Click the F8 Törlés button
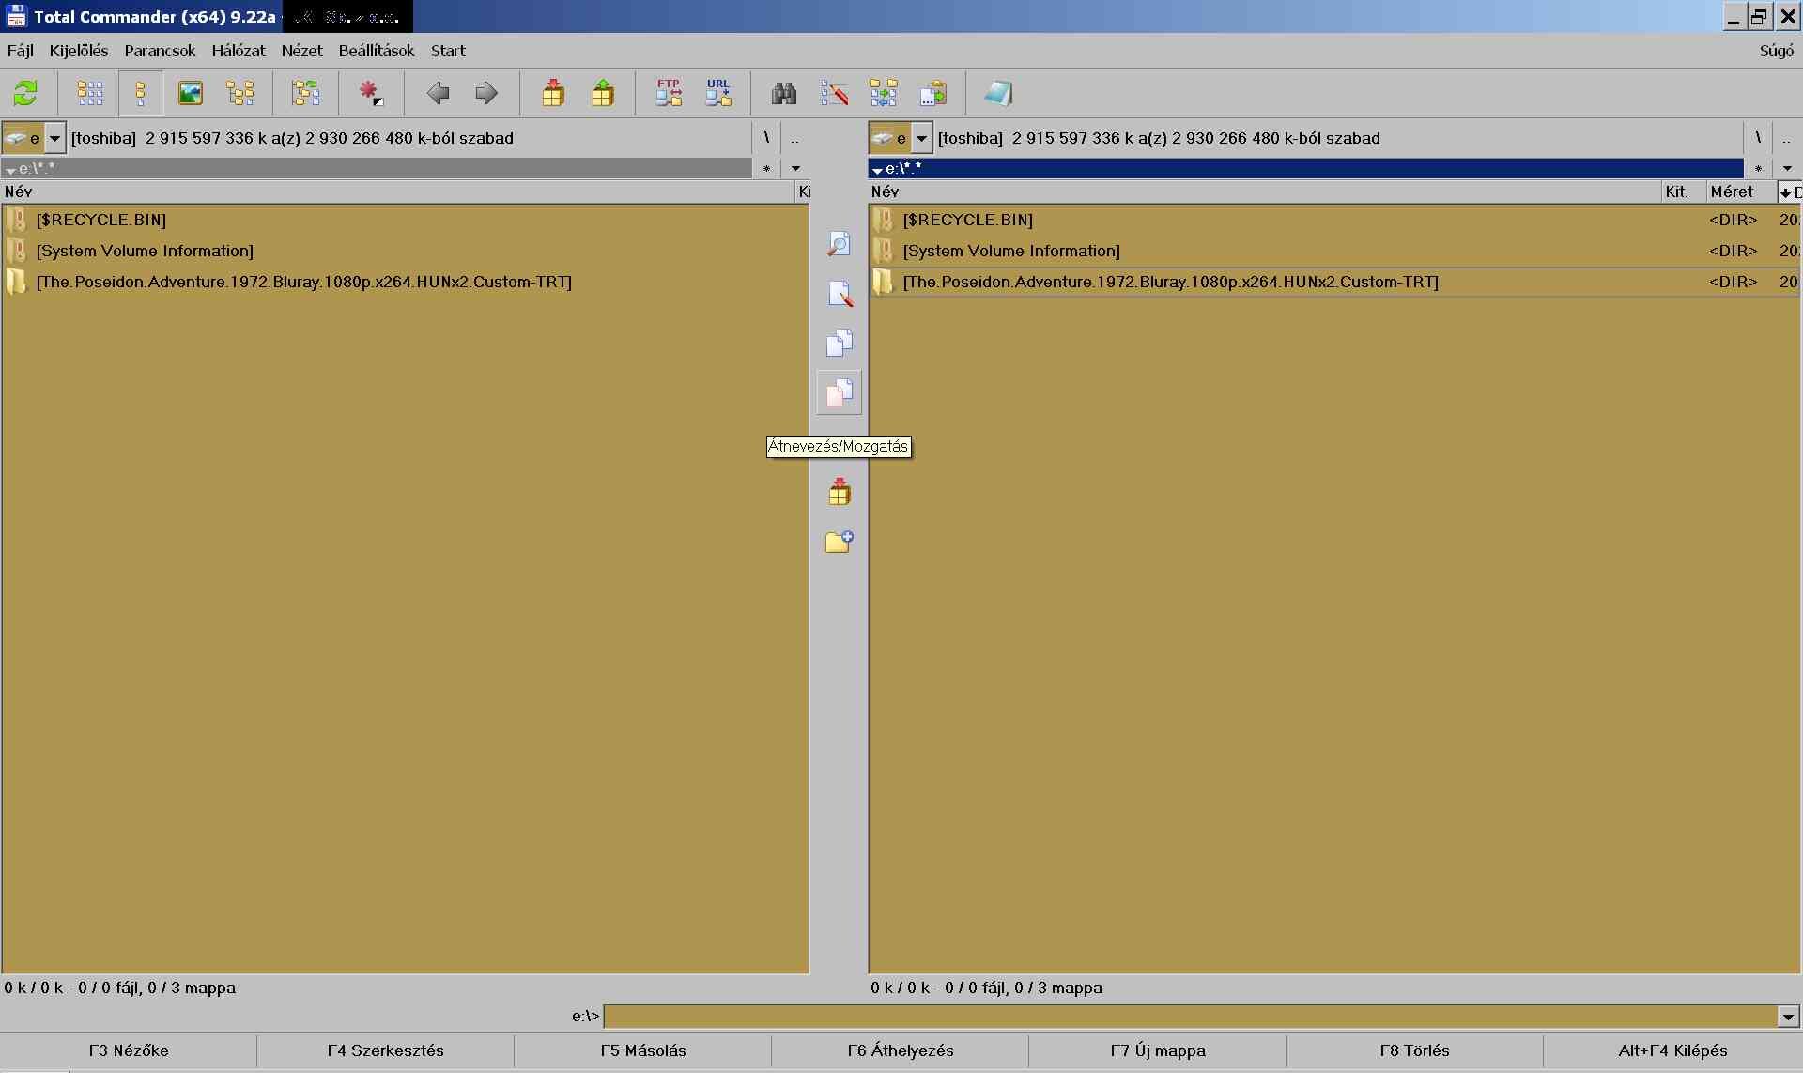The height and width of the screenshot is (1073, 1803). pyautogui.click(x=1414, y=1050)
